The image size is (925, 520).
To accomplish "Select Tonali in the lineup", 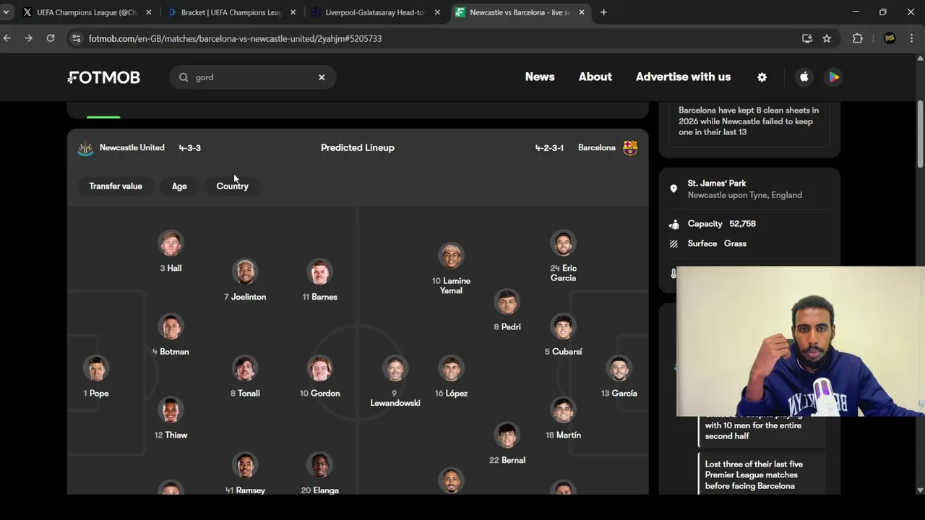I will coord(245,376).
